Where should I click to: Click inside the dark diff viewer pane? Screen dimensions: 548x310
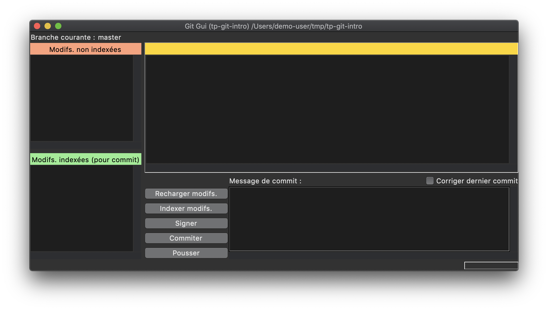point(327,109)
